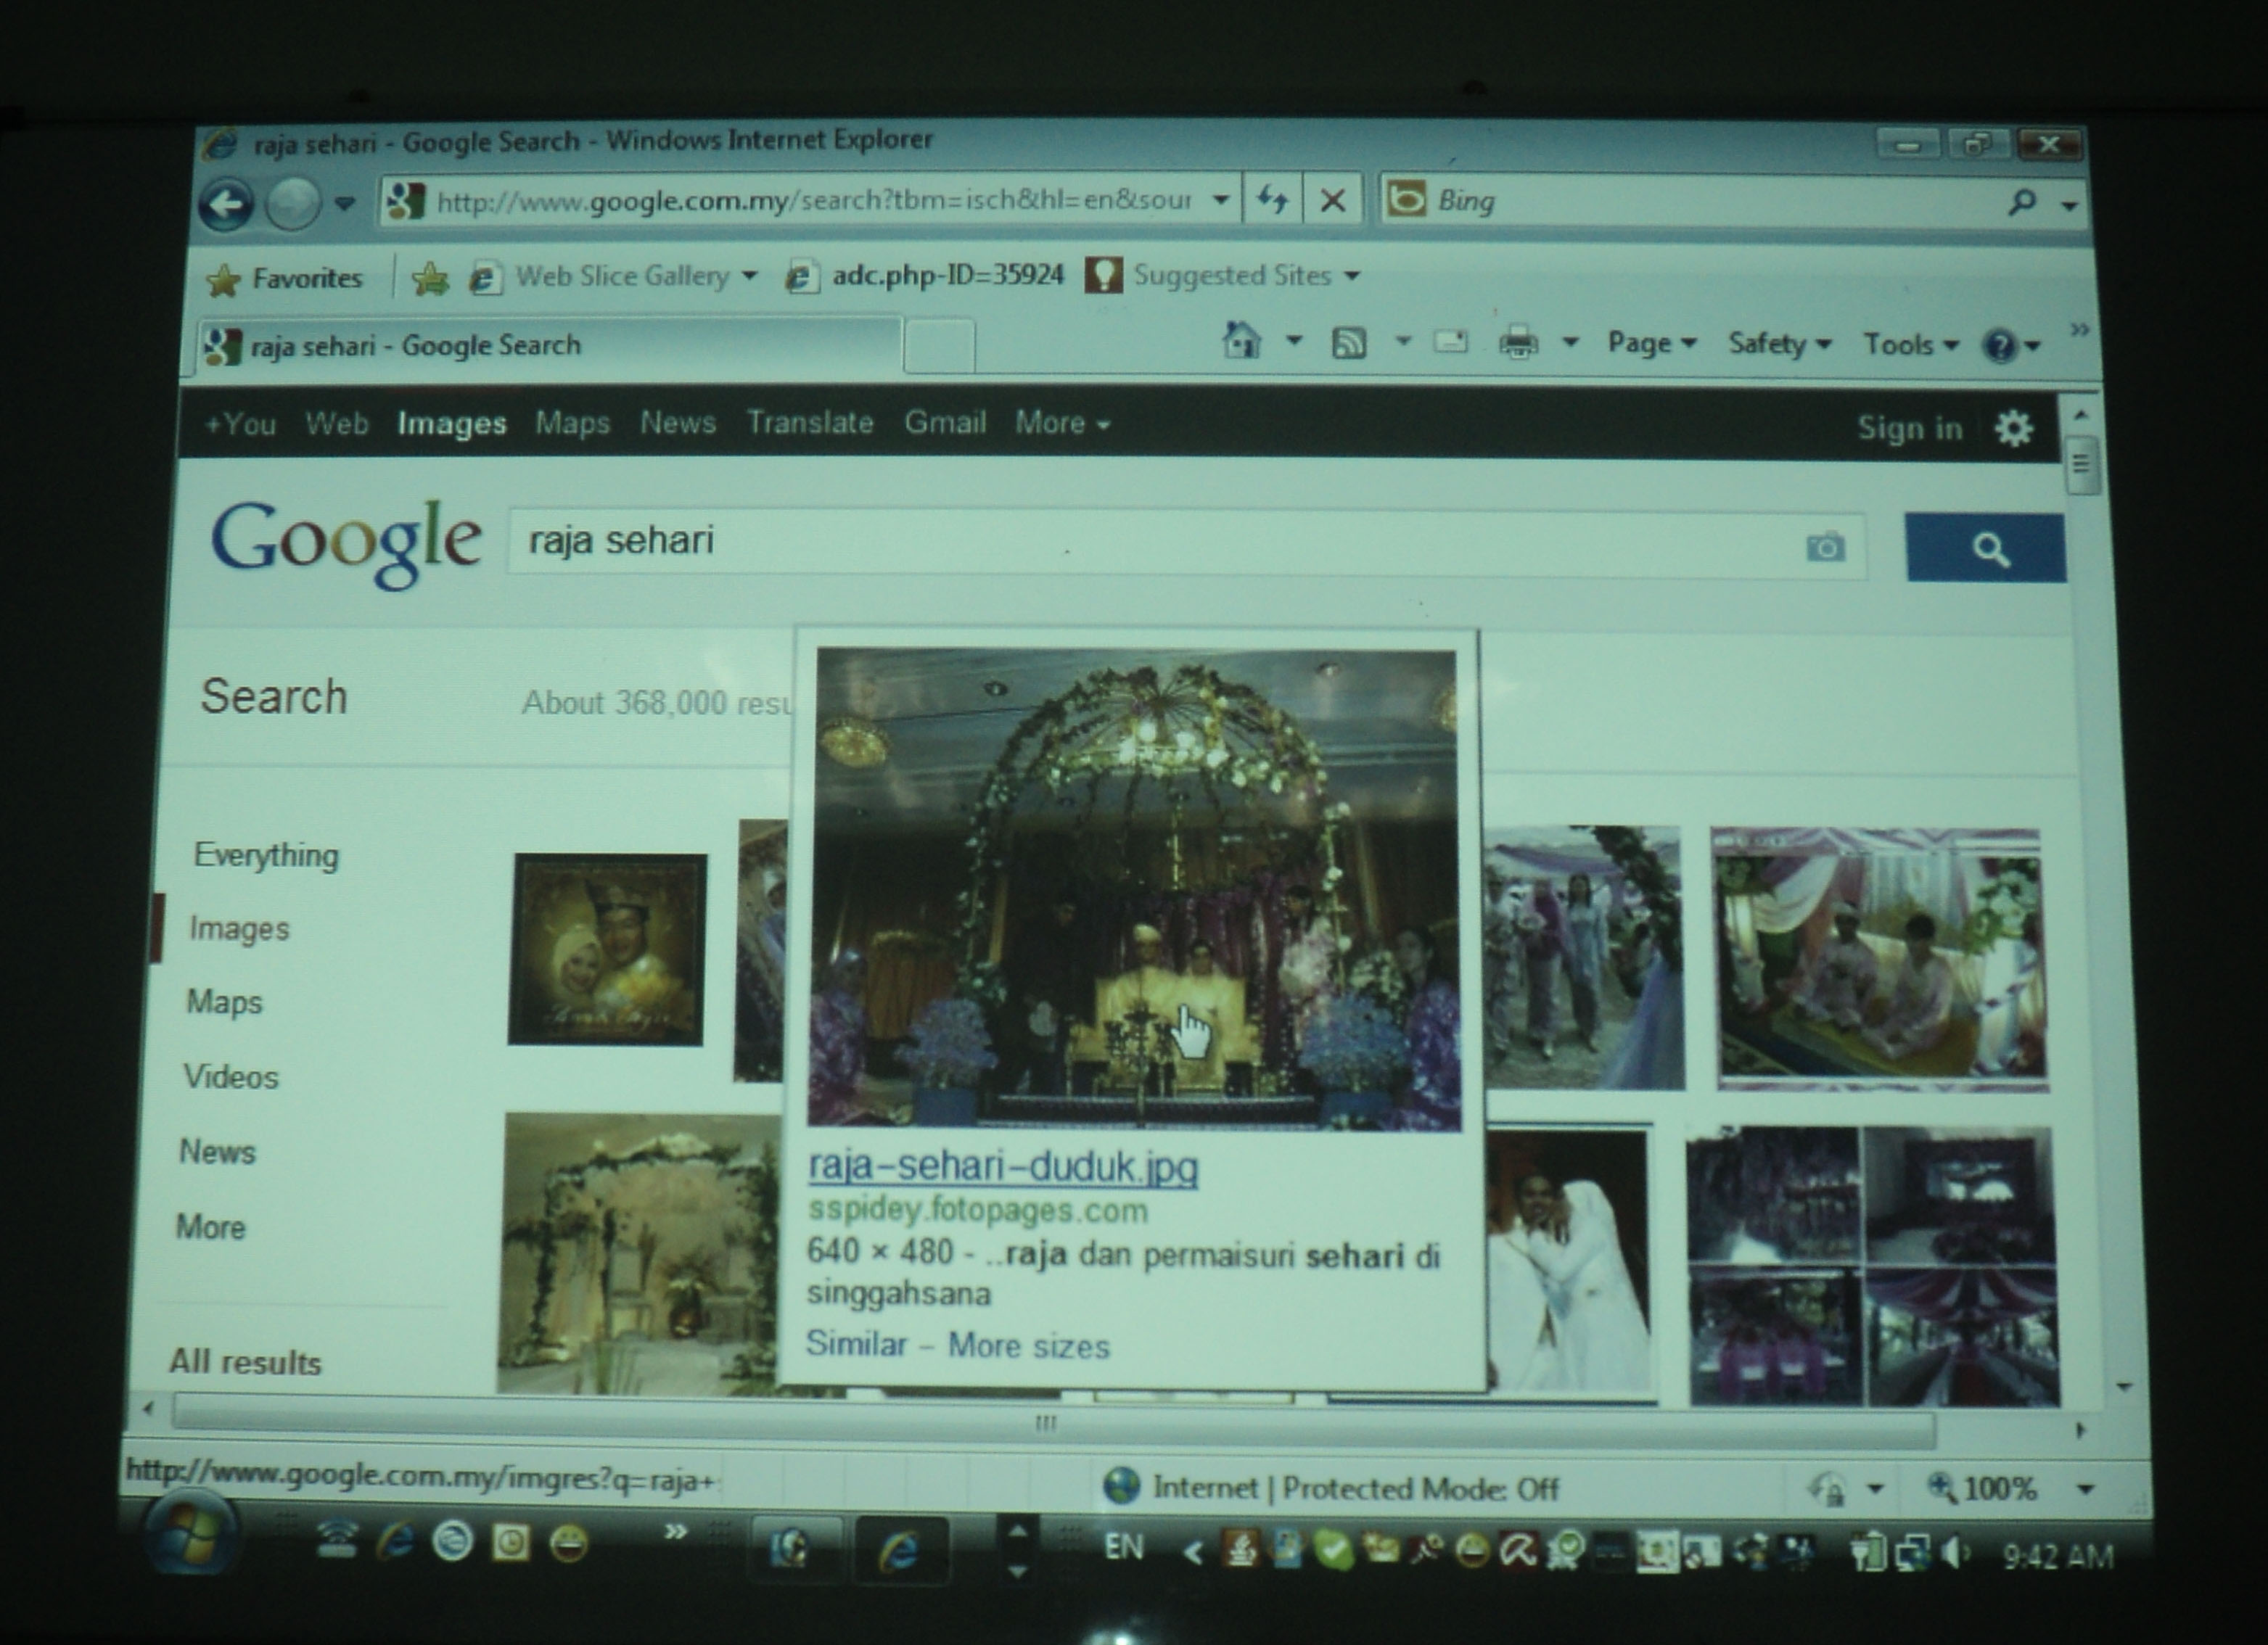
Task: Click the Print toolbar icon
Action: tap(1518, 344)
